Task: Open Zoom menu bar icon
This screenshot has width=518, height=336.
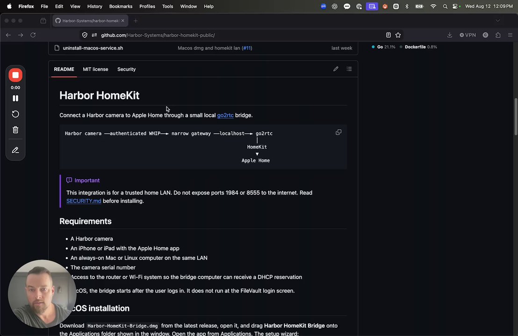Action: (x=323, y=6)
